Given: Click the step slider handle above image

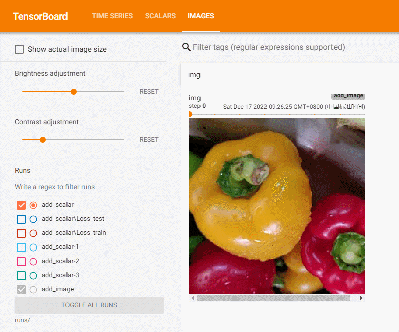Looking at the screenshot, I should point(190,114).
